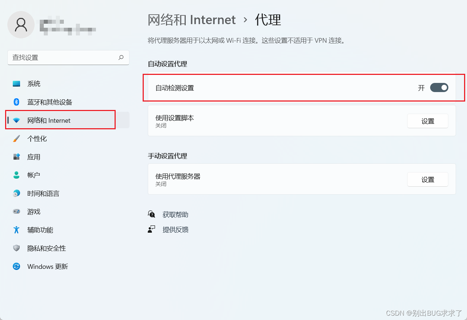Click the Accessibility figure icon
The height and width of the screenshot is (320, 467).
coord(16,230)
